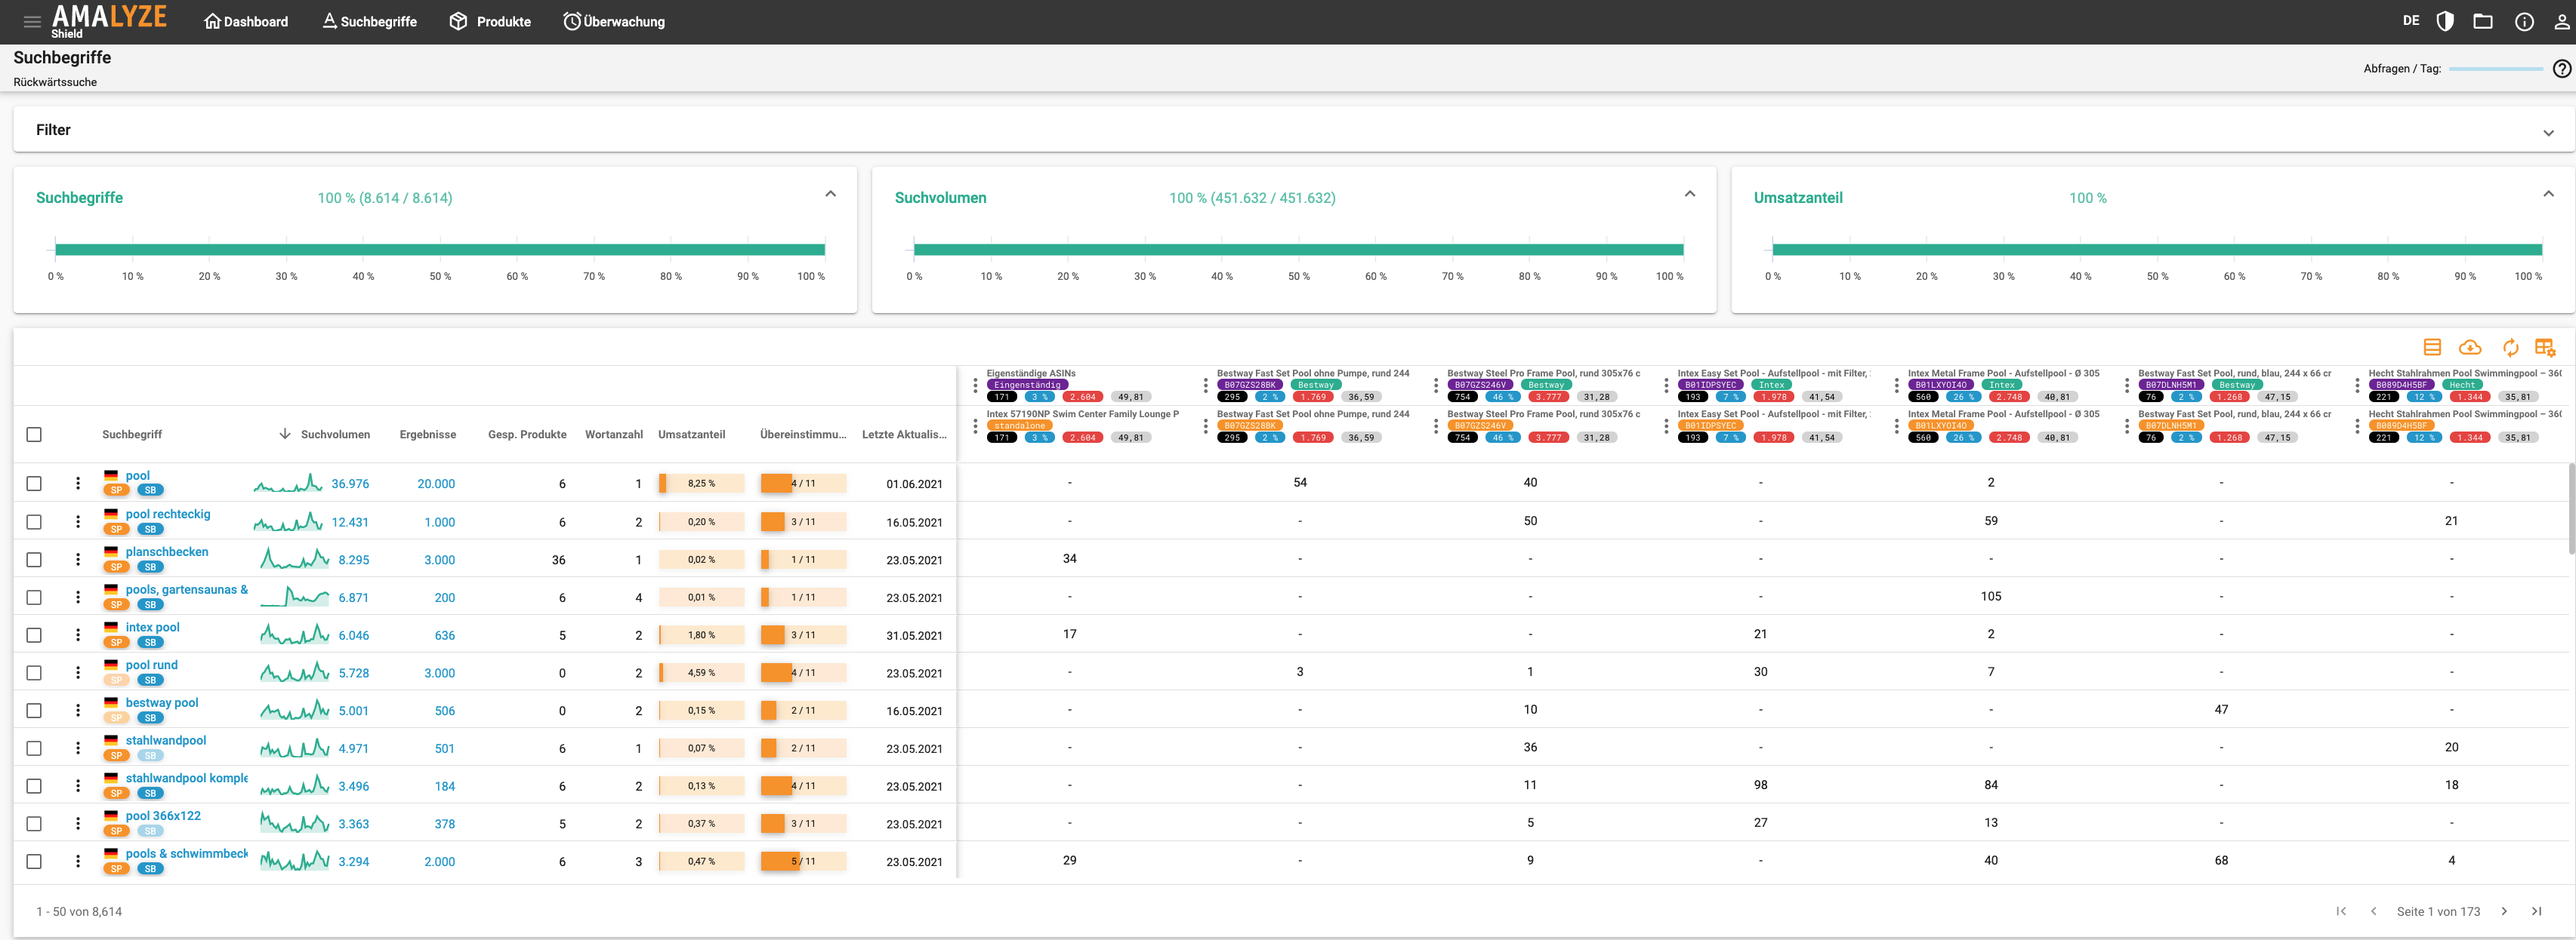Go to the next page arrow
Image resolution: width=2576 pixels, height=940 pixels.
(x=2504, y=911)
